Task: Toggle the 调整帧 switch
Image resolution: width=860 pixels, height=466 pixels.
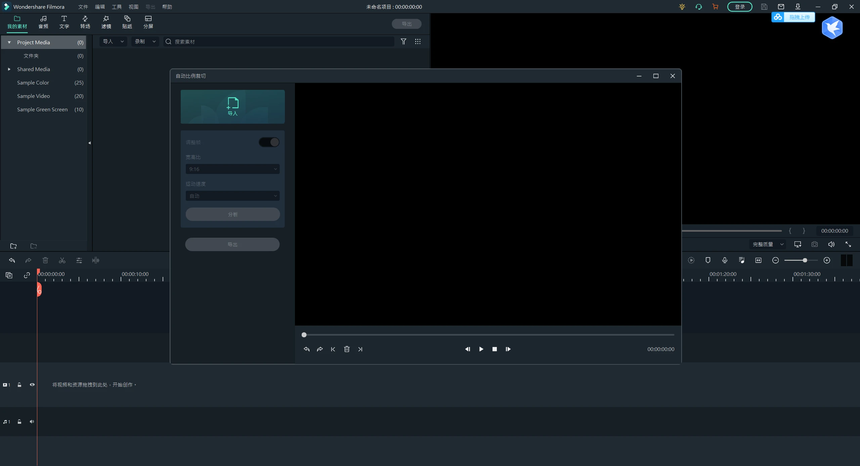Action: click(269, 142)
